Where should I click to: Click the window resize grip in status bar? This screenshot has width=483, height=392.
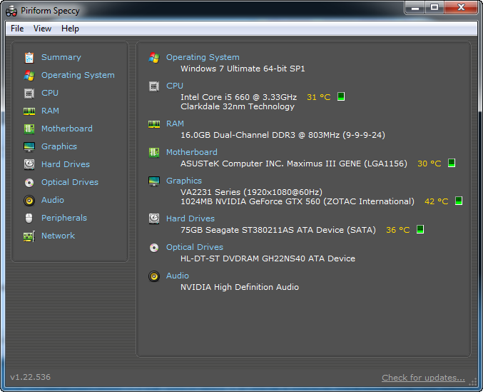pyautogui.click(x=473, y=382)
